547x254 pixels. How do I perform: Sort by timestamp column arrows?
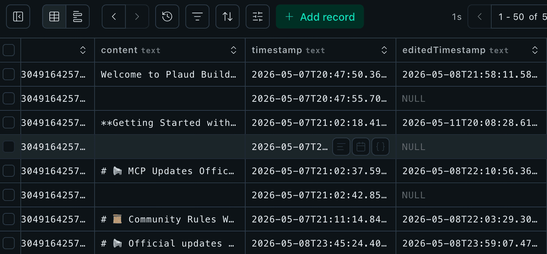384,50
